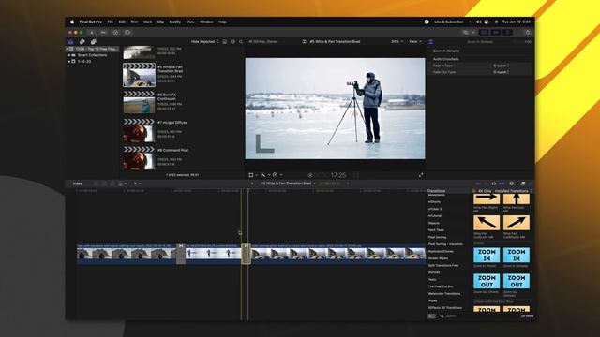The height and width of the screenshot is (337, 600).
Task: Open the Installed Transitions dropdown
Action: pyautogui.click(x=513, y=191)
